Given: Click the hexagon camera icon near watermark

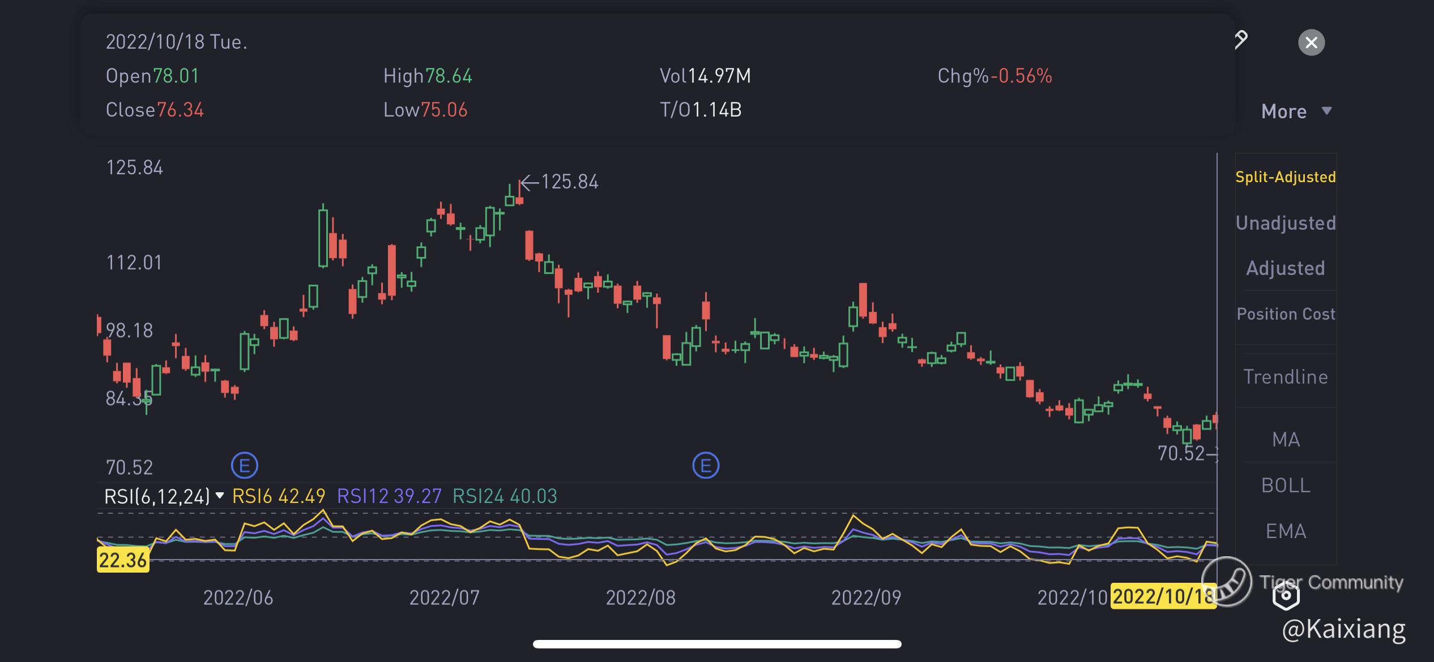Looking at the screenshot, I should pos(1286,595).
